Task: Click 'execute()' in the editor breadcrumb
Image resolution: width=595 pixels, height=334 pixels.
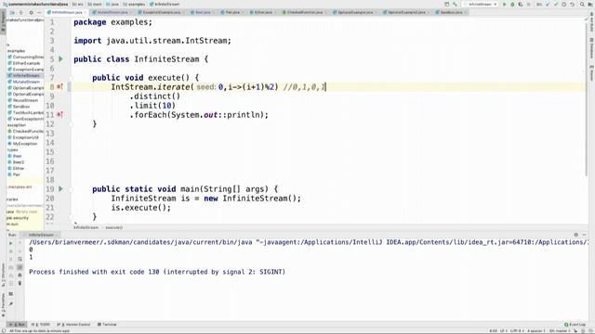Action: (x=113, y=227)
